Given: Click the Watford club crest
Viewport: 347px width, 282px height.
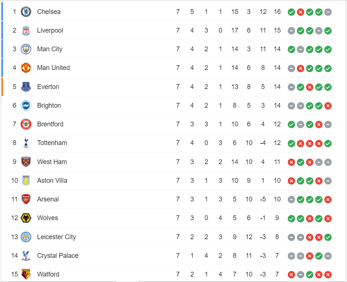Looking at the screenshot, I should click(26, 274).
